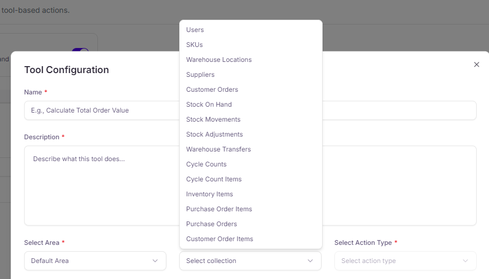Select Cycle Count Items option
The width and height of the screenshot is (489, 279).
[214, 179]
